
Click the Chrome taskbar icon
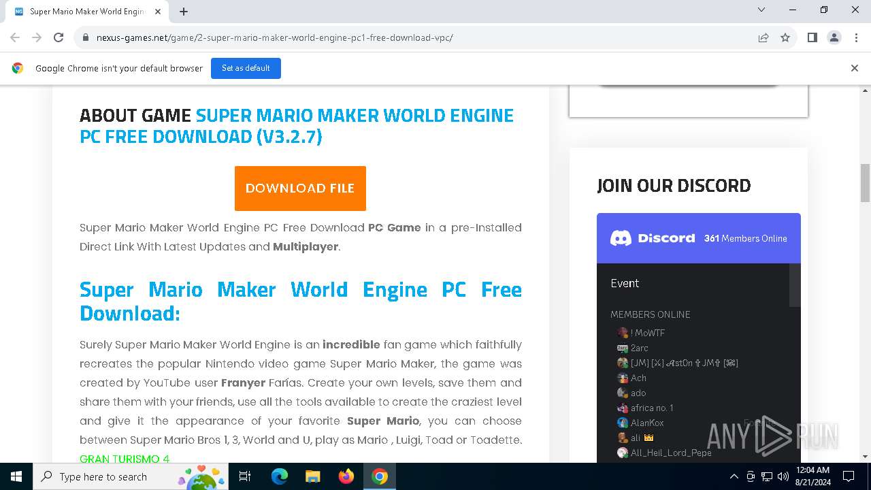[380, 476]
